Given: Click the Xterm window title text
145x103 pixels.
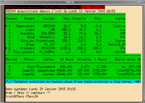Looking at the screenshot, I should click(70, 2).
